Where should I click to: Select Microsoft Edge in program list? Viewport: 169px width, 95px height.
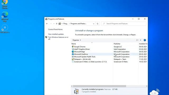[x=79, y=52]
